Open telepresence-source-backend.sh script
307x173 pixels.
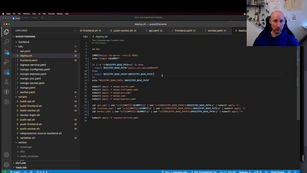[x=41, y=134]
